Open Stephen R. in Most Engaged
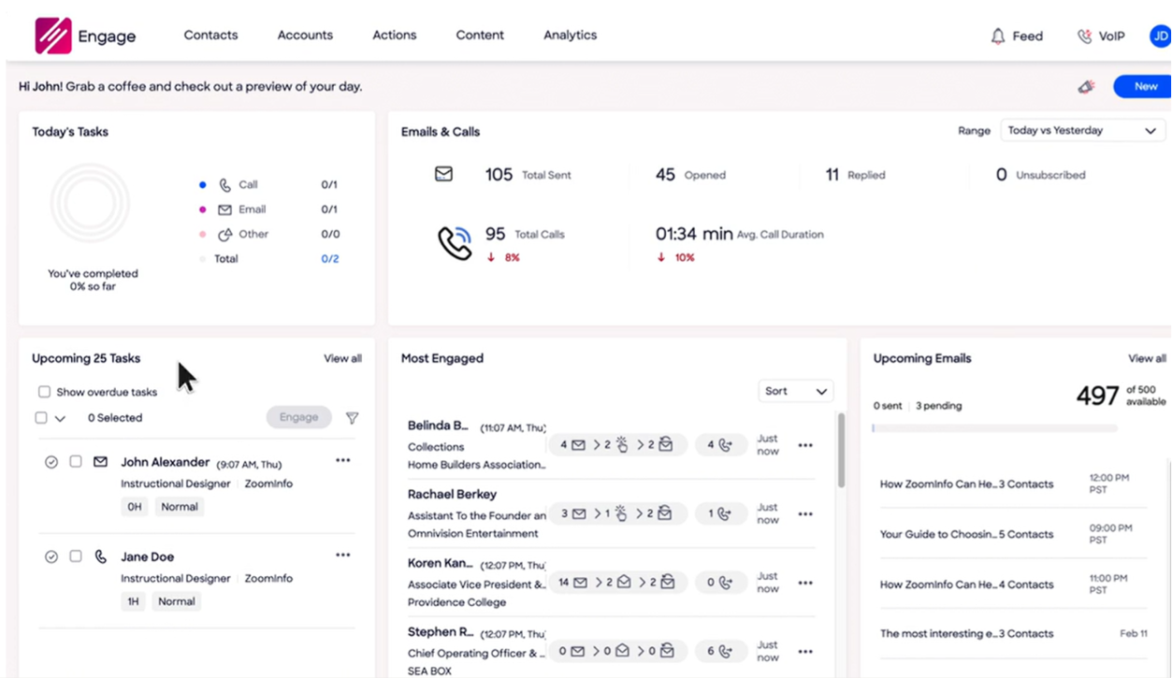The width and height of the screenshot is (1172, 678). [x=440, y=632]
